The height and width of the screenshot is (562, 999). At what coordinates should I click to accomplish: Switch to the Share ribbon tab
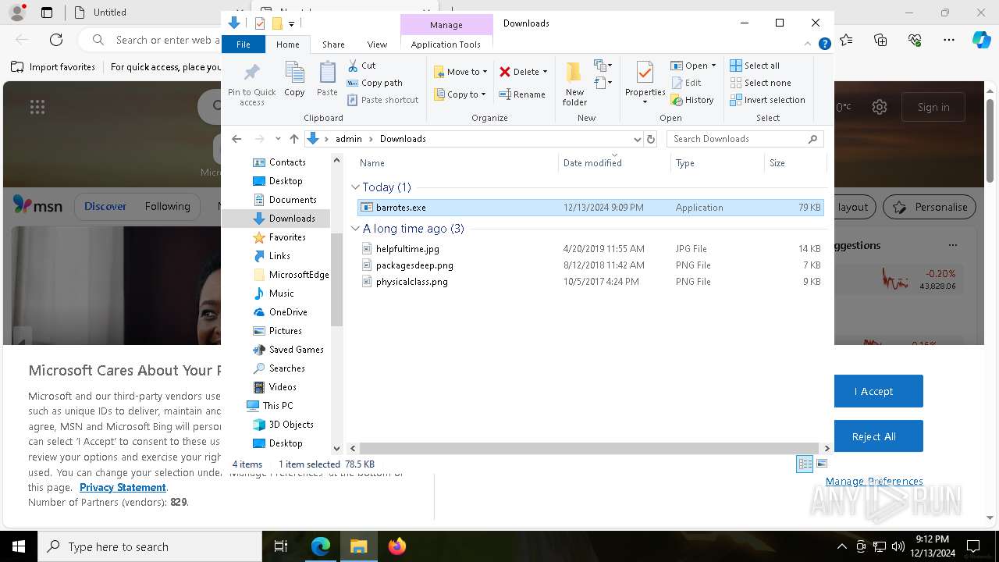(x=333, y=44)
